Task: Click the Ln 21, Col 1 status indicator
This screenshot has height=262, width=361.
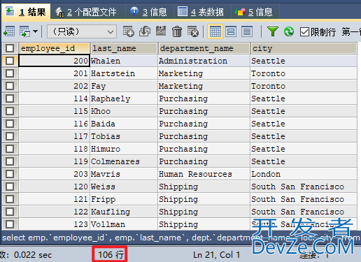Action: coord(216,254)
